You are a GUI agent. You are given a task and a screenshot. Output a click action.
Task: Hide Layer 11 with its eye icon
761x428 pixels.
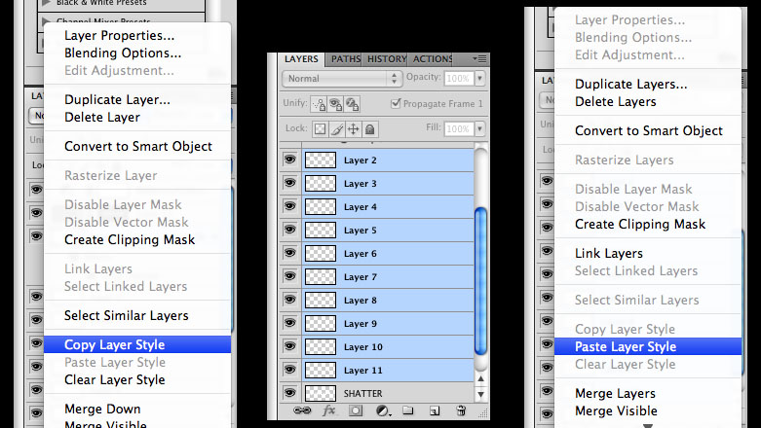pos(290,370)
